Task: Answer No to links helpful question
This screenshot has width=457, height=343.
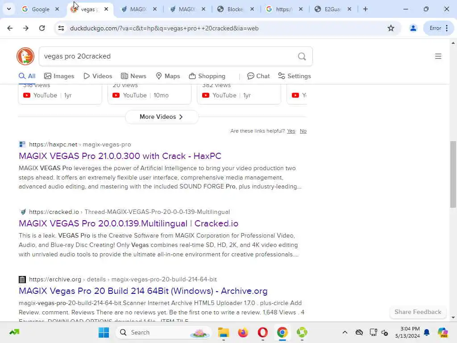Action: [303, 131]
